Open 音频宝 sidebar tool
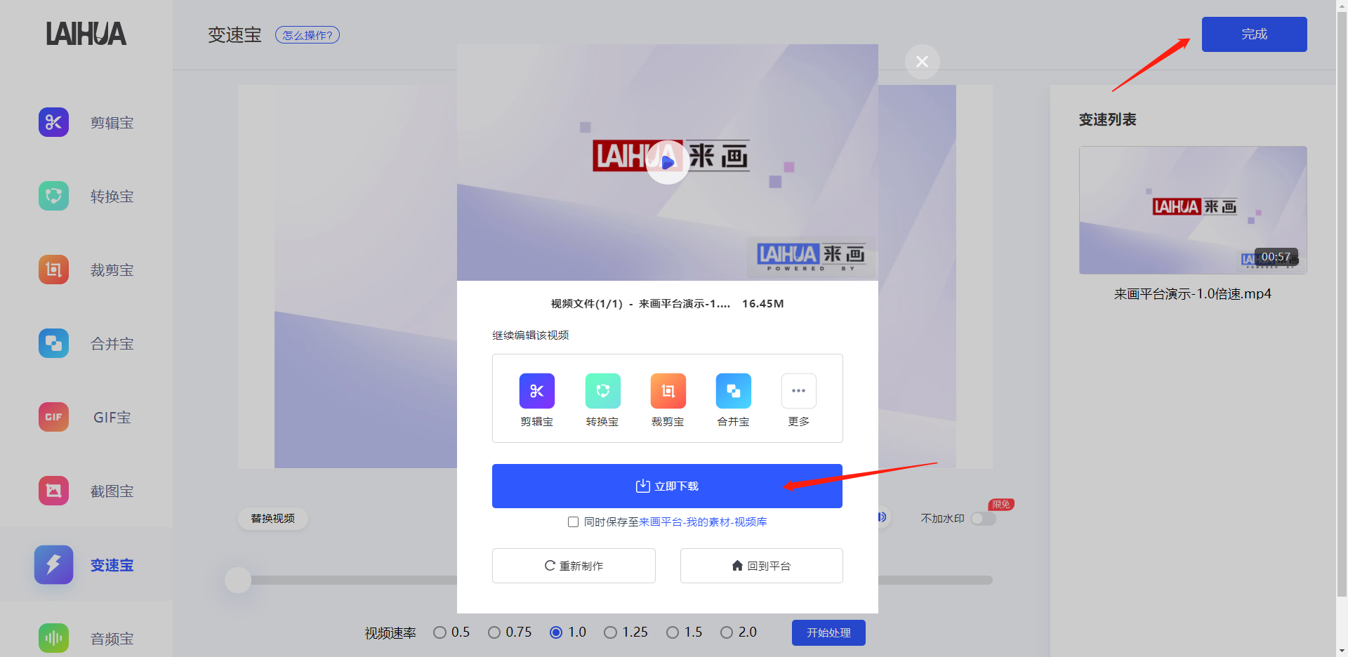The image size is (1348, 657). click(86, 639)
